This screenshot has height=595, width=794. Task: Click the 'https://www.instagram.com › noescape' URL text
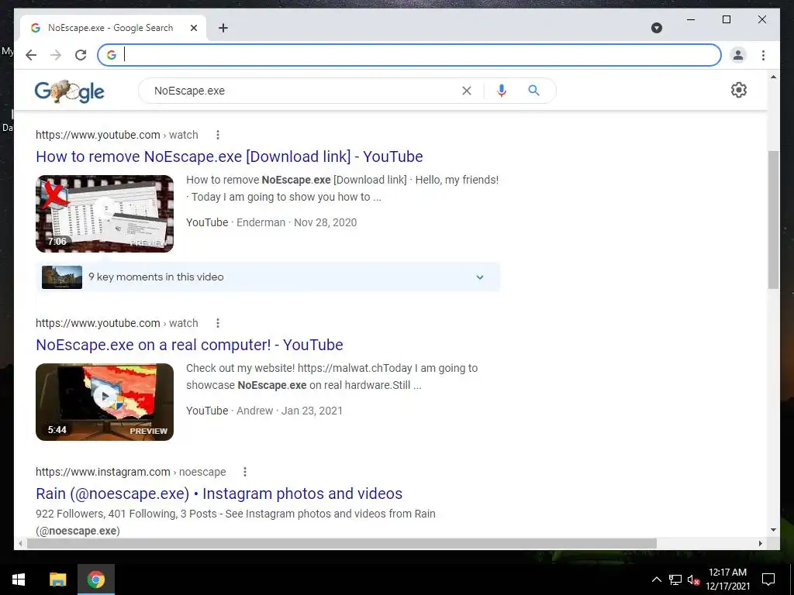(x=130, y=472)
